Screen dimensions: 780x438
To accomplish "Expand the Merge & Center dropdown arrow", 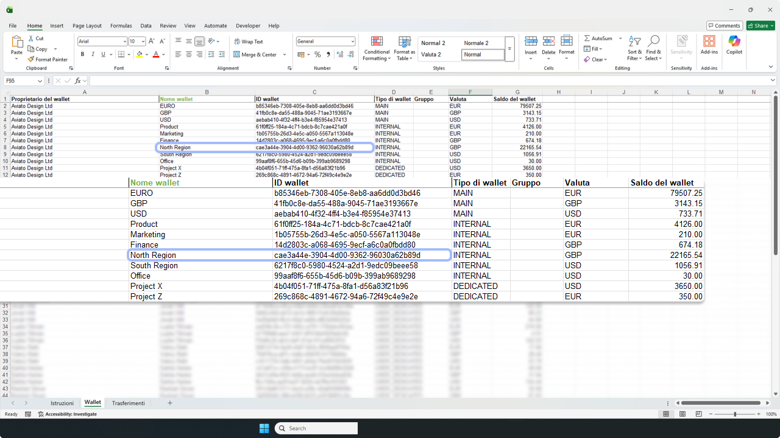I will click(x=284, y=55).
